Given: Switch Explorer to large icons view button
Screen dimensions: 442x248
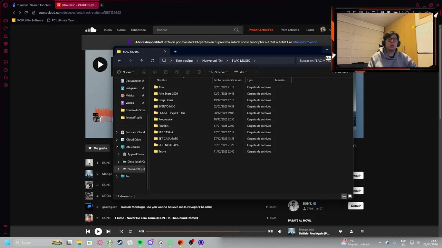Looking at the screenshot, I should click(350, 196).
